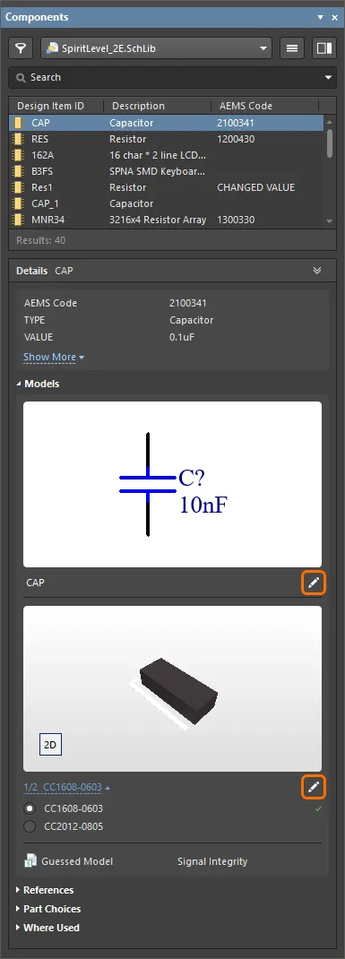Expand the Where Used section
This screenshot has width=345, height=959.
click(47, 928)
